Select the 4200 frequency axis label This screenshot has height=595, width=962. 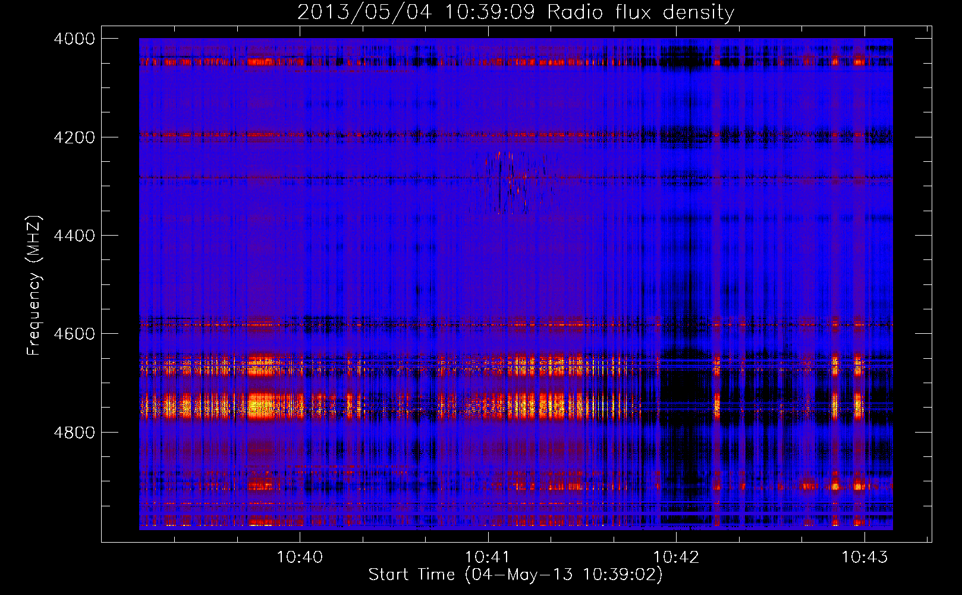pyautogui.click(x=74, y=137)
